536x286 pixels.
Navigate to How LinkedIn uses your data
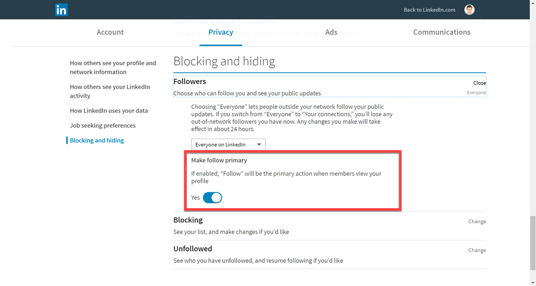click(x=109, y=111)
